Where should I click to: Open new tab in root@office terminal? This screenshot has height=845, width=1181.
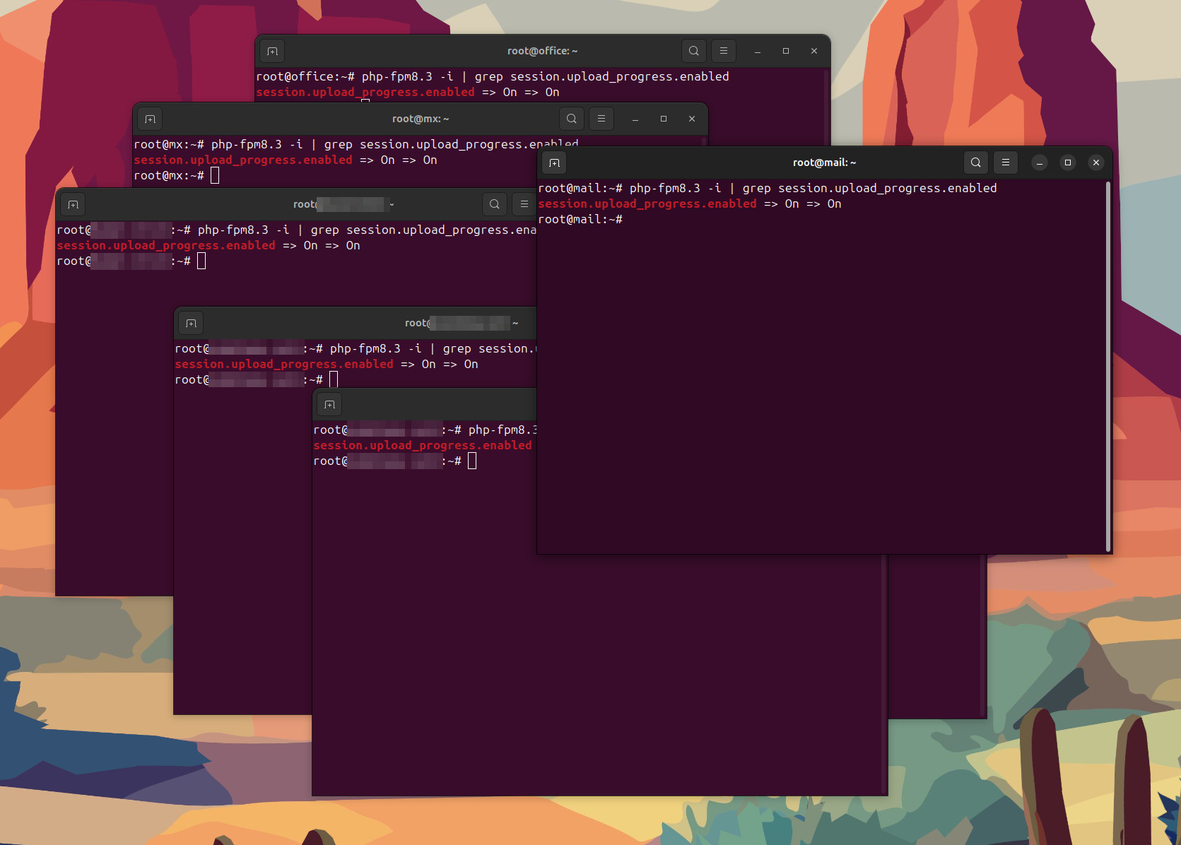(272, 52)
